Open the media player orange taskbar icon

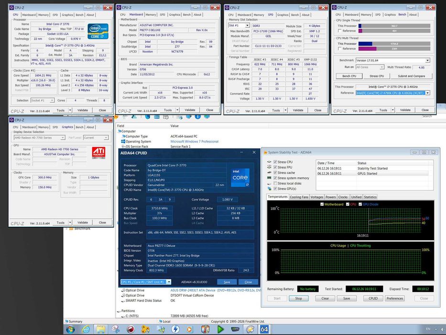point(189,330)
